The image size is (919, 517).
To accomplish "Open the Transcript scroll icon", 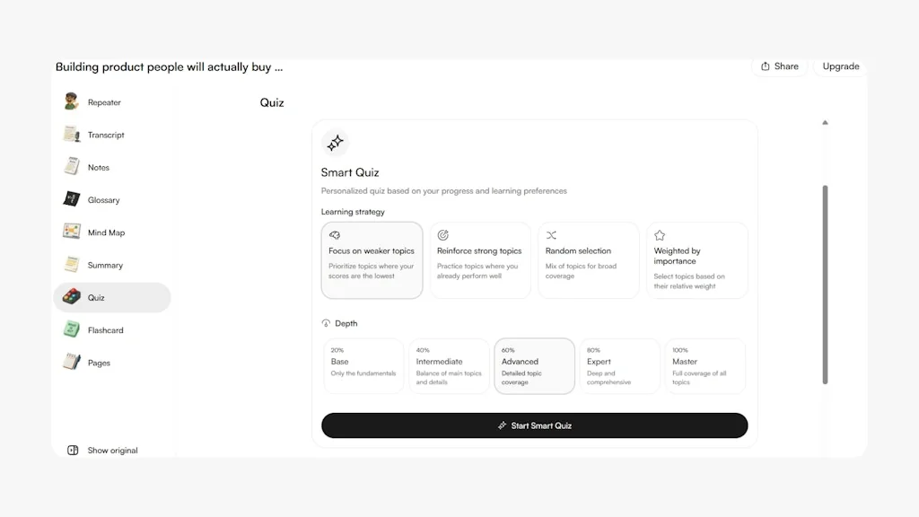I will pos(71,134).
